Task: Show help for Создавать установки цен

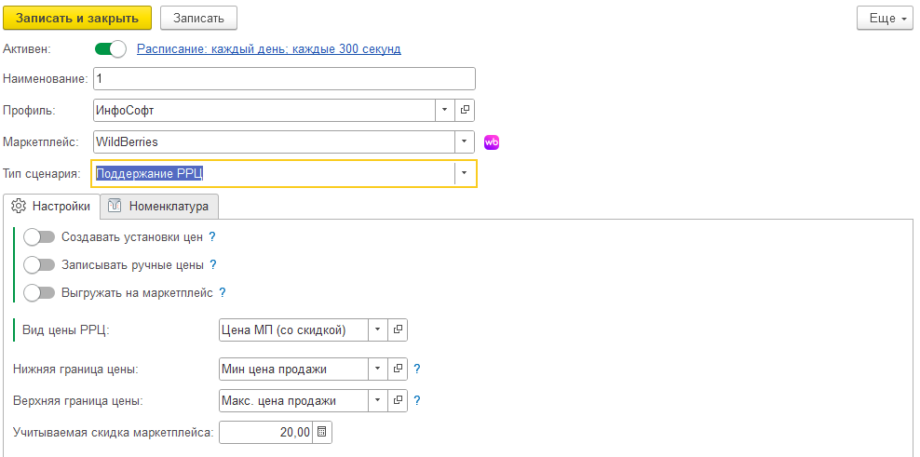Action: (x=212, y=237)
